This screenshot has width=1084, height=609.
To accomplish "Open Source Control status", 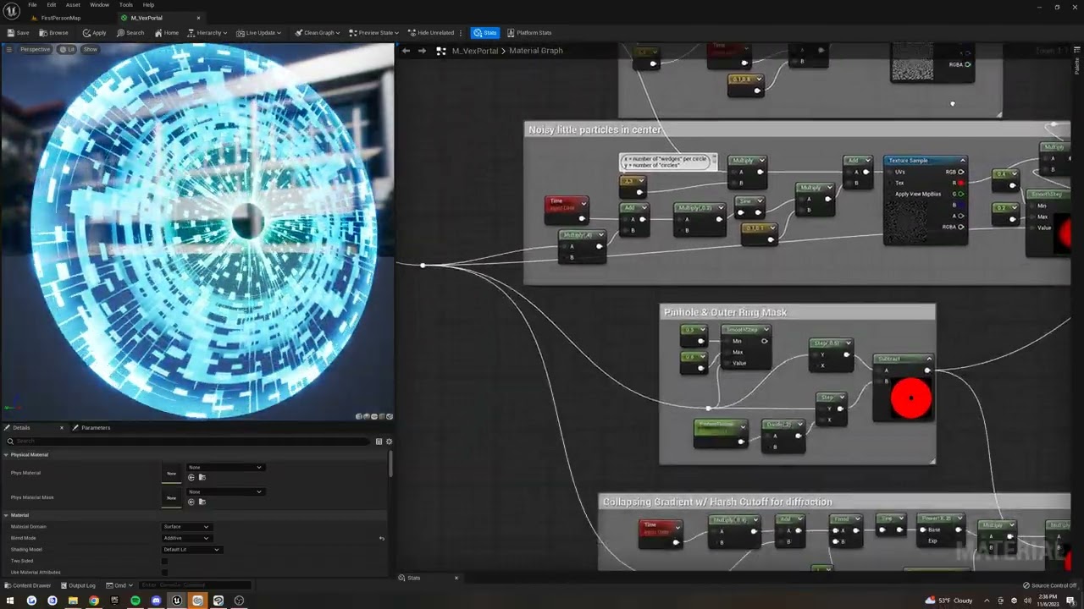I will click(1050, 585).
